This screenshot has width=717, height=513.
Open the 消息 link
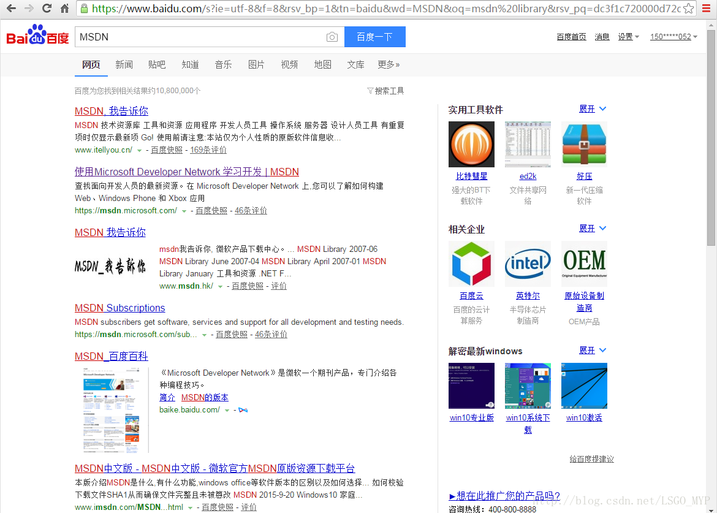coord(602,37)
